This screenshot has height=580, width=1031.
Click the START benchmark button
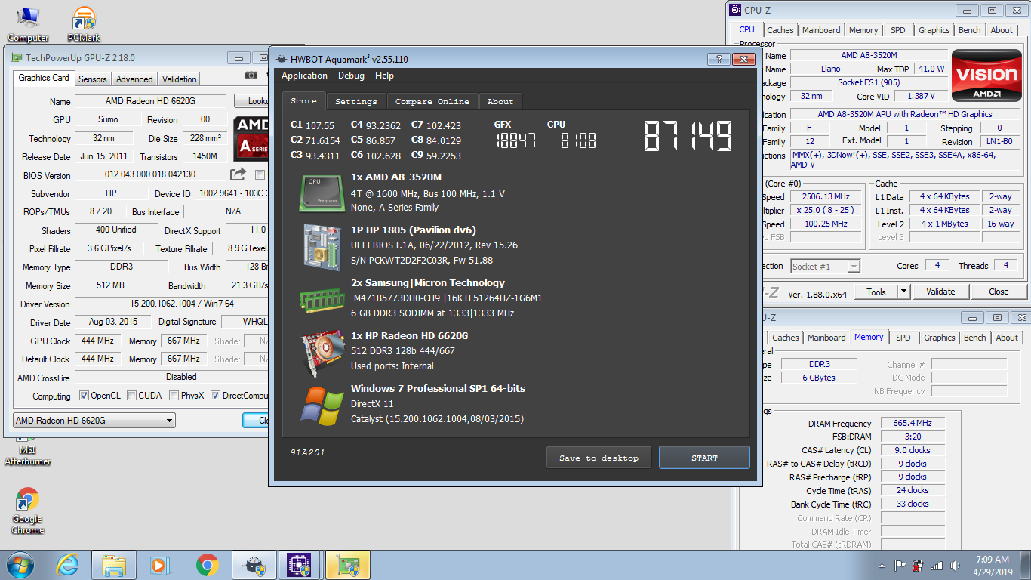click(704, 458)
